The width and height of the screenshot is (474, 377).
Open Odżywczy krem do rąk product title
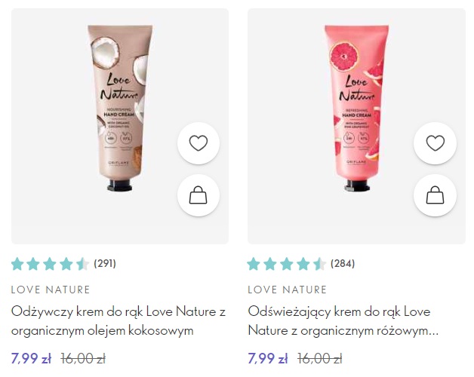tap(119, 320)
